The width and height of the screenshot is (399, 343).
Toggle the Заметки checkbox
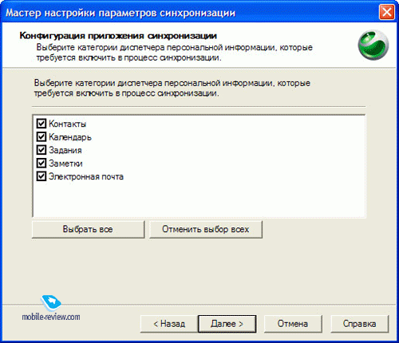41,164
